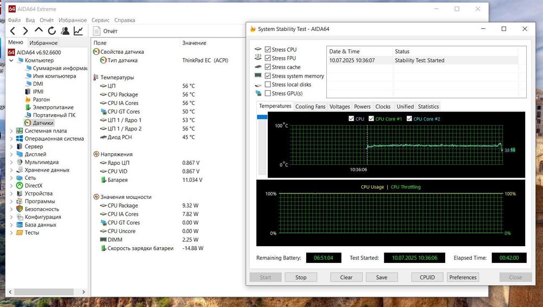The height and width of the screenshot is (307, 543).
Task: Expand the Конфигурация tree node
Action: 11,217
